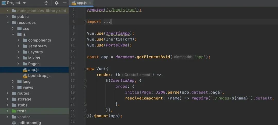Fold the h(InertiaApp block at line 17
The image size is (278, 125).
click(x=85, y=81)
